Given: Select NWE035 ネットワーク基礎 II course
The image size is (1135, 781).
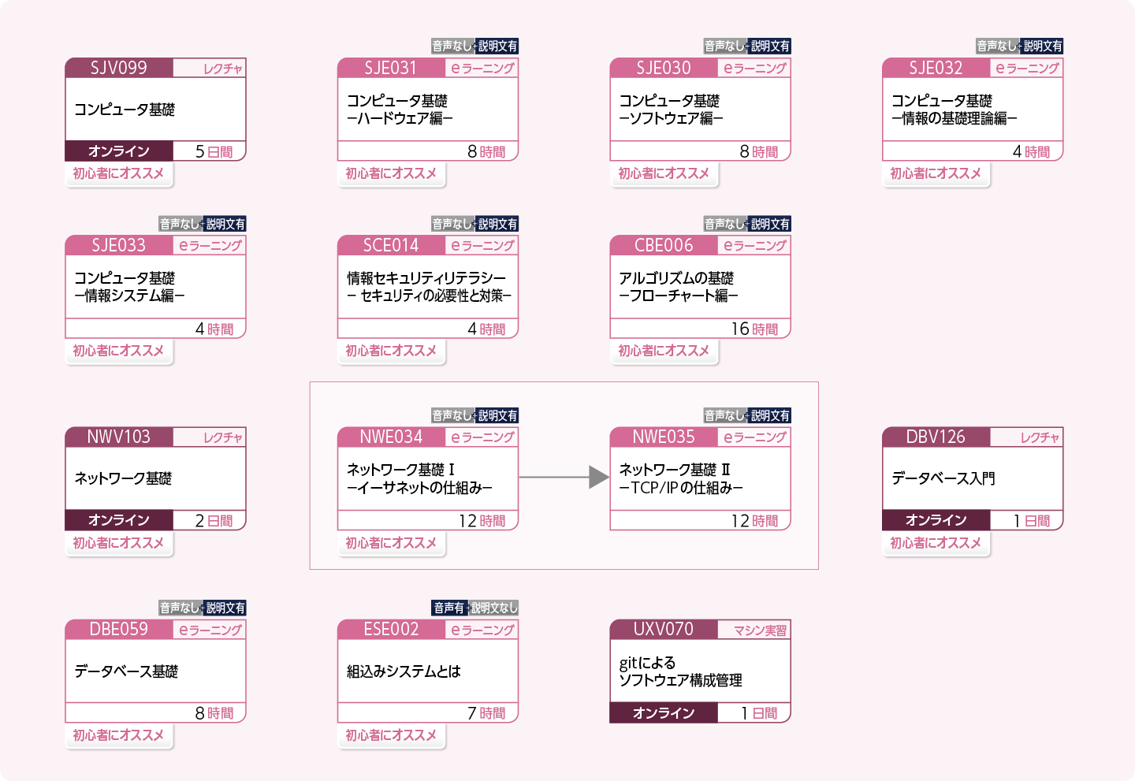Looking at the screenshot, I should click(x=700, y=478).
